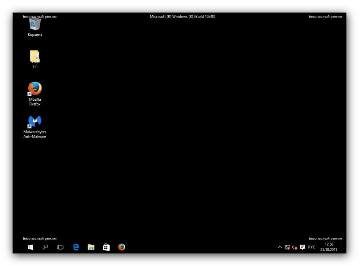Image resolution: width=359 pixels, height=266 pixels.
Task: Open the Windows Start menu
Action: pyautogui.click(x=30, y=247)
